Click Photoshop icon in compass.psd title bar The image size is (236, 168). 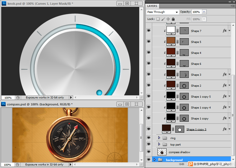pyautogui.click(x=3, y=104)
